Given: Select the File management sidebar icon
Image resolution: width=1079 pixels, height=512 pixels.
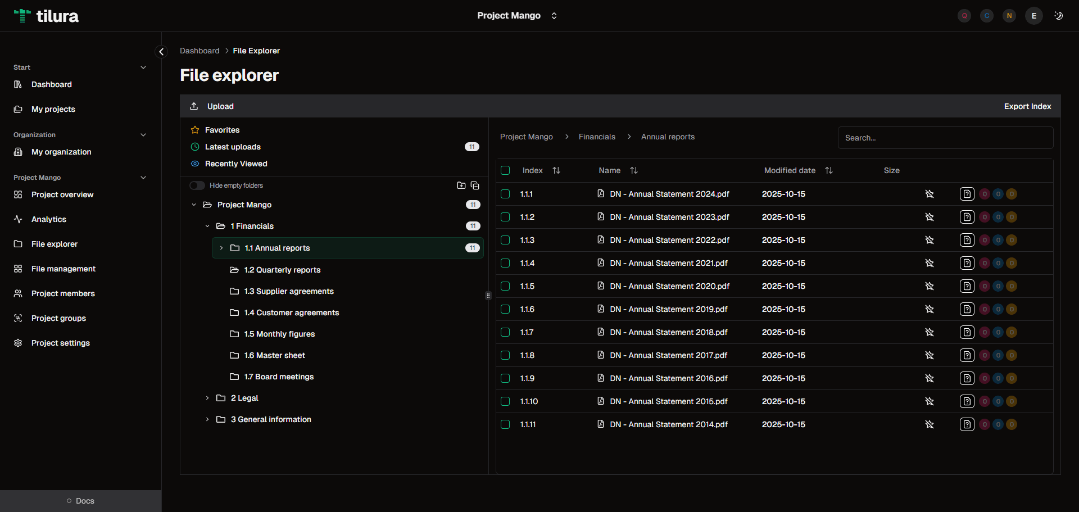Looking at the screenshot, I should (x=17, y=269).
